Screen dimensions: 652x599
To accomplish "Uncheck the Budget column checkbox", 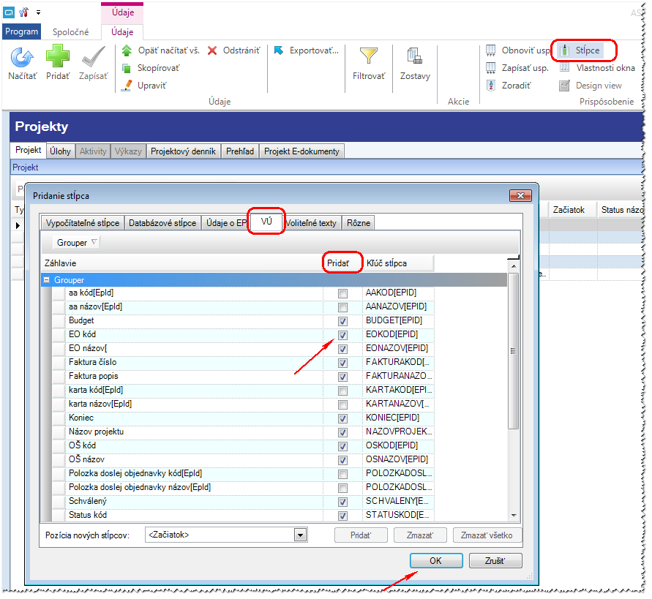I will click(x=342, y=322).
